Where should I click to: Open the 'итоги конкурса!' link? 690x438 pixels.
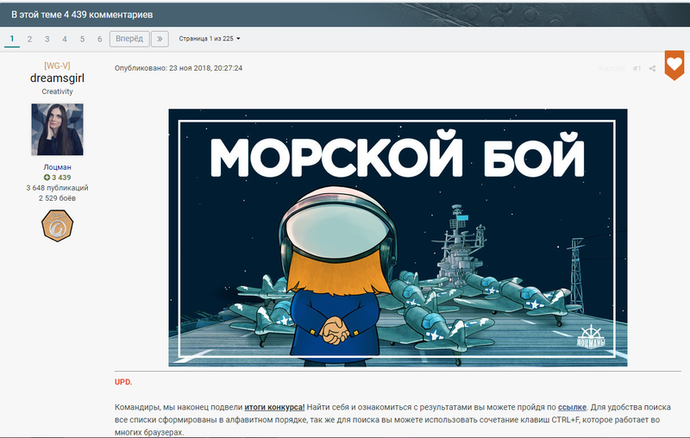(x=274, y=407)
